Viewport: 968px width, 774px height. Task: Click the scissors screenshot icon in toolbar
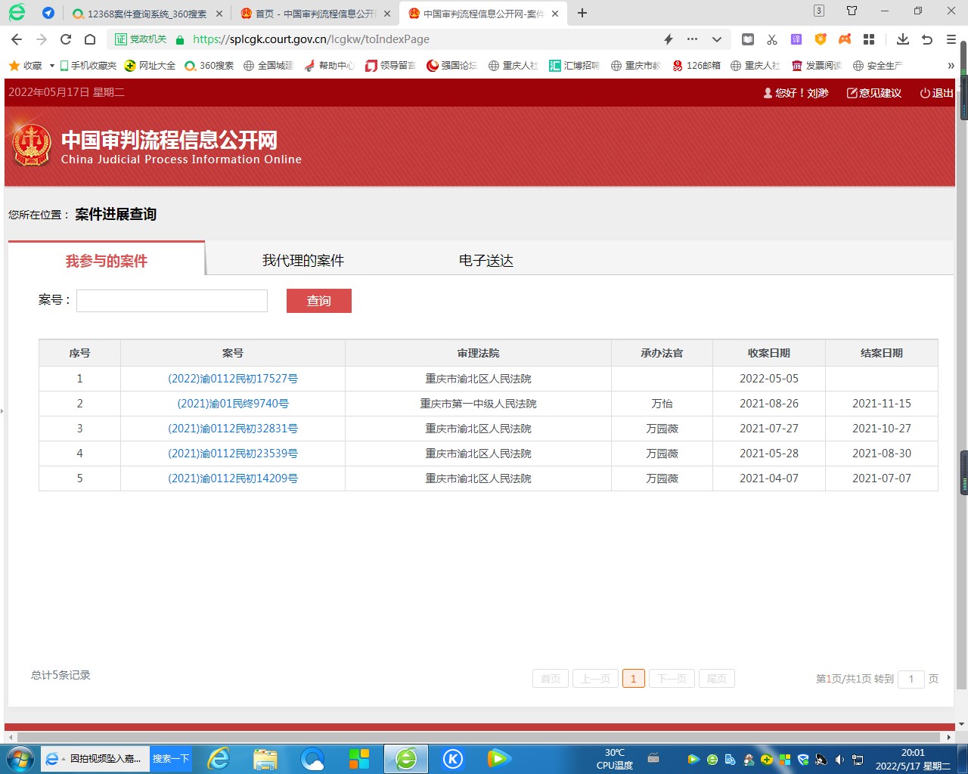[772, 39]
